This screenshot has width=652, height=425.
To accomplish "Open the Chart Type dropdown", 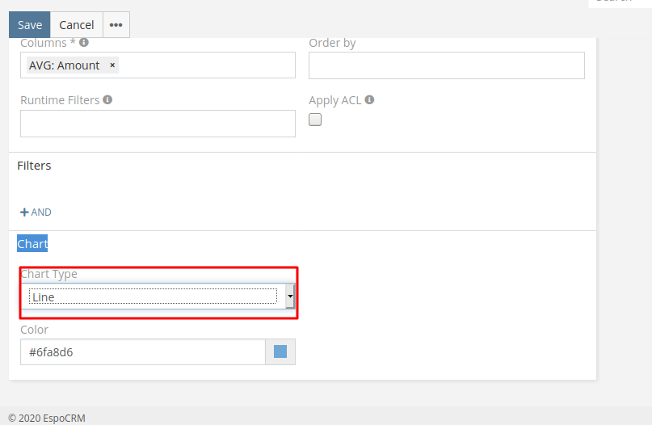I will (x=158, y=297).
